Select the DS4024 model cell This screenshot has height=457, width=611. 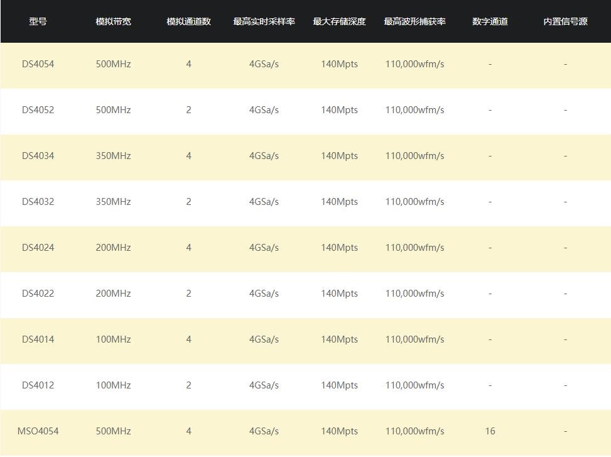[38, 248]
